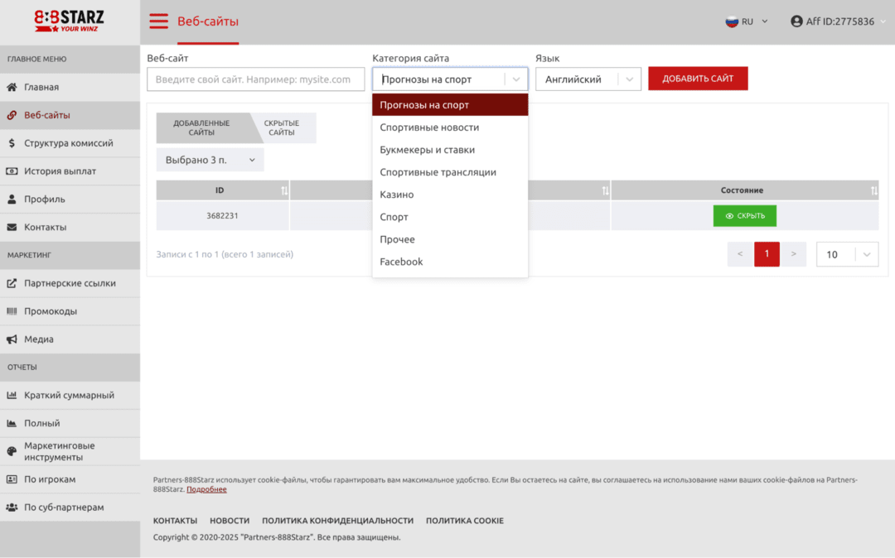Screen dimensions: 895x558
Task: Click the Партнерские ссылки external link icon
Action: [12, 283]
